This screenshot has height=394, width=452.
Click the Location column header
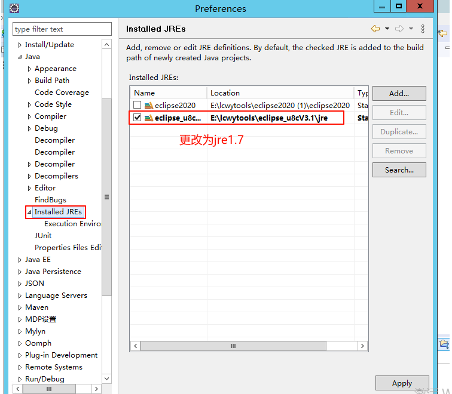[x=280, y=93]
